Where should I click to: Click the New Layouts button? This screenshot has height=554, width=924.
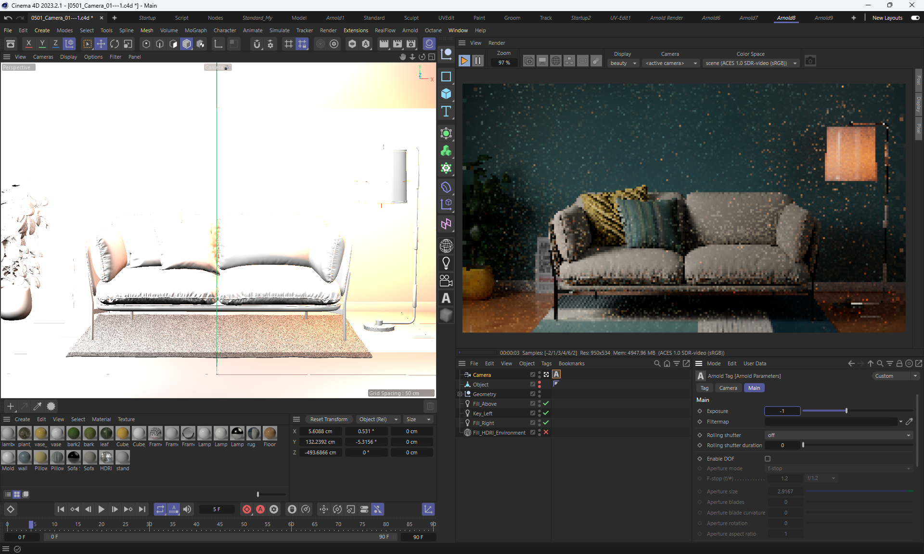coord(887,18)
